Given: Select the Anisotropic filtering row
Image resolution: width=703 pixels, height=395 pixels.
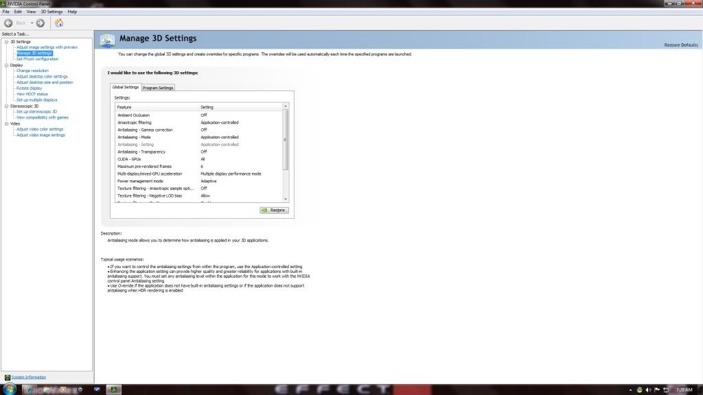Looking at the screenshot, I should coord(198,122).
